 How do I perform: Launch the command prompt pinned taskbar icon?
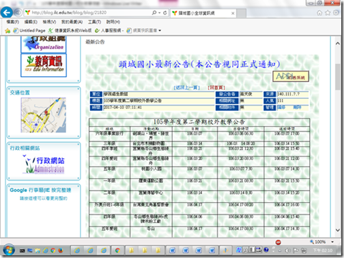point(22,251)
